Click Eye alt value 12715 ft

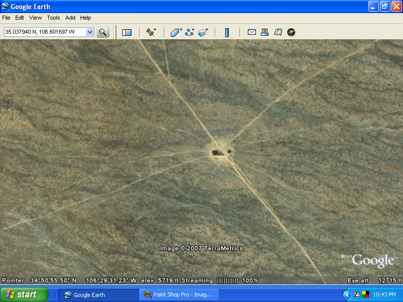390,280
